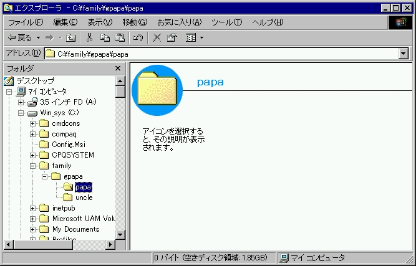Screen dimensions: 416x266
Task: Go up one folder level
Action: point(71,38)
